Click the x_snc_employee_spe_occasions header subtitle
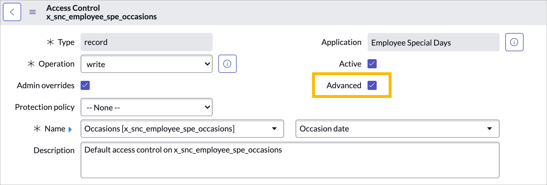The image size is (547, 185). click(101, 17)
